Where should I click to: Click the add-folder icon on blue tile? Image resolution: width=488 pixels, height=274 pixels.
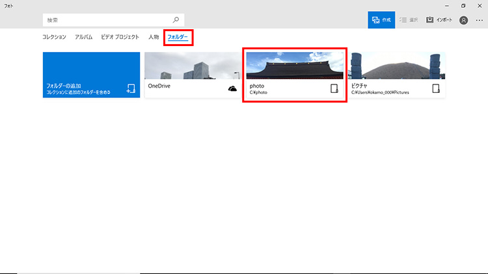coord(131,89)
